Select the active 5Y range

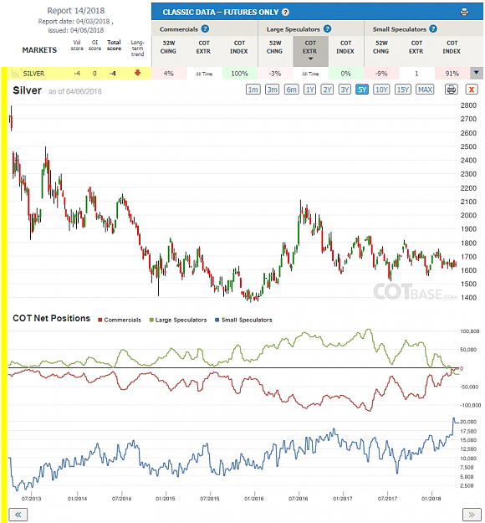(362, 90)
